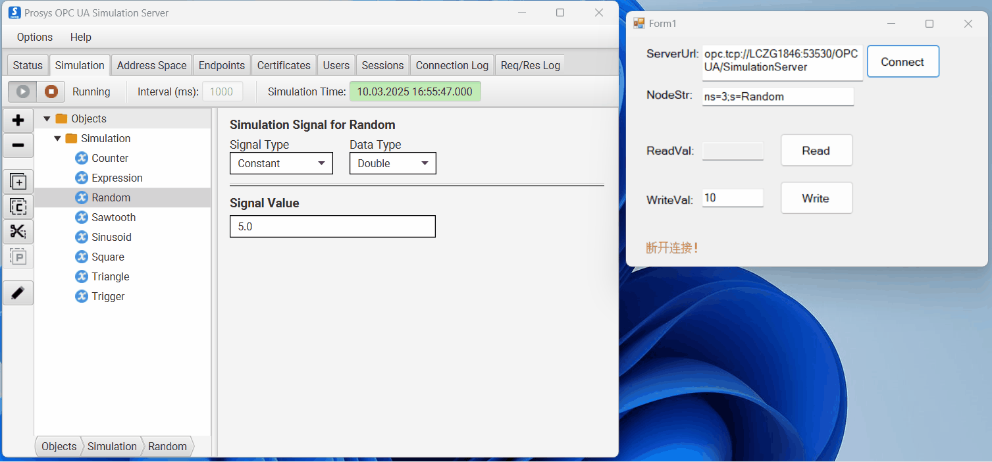This screenshot has height=462, width=992.
Task: Click the duplicate node icon
Action: point(18,182)
